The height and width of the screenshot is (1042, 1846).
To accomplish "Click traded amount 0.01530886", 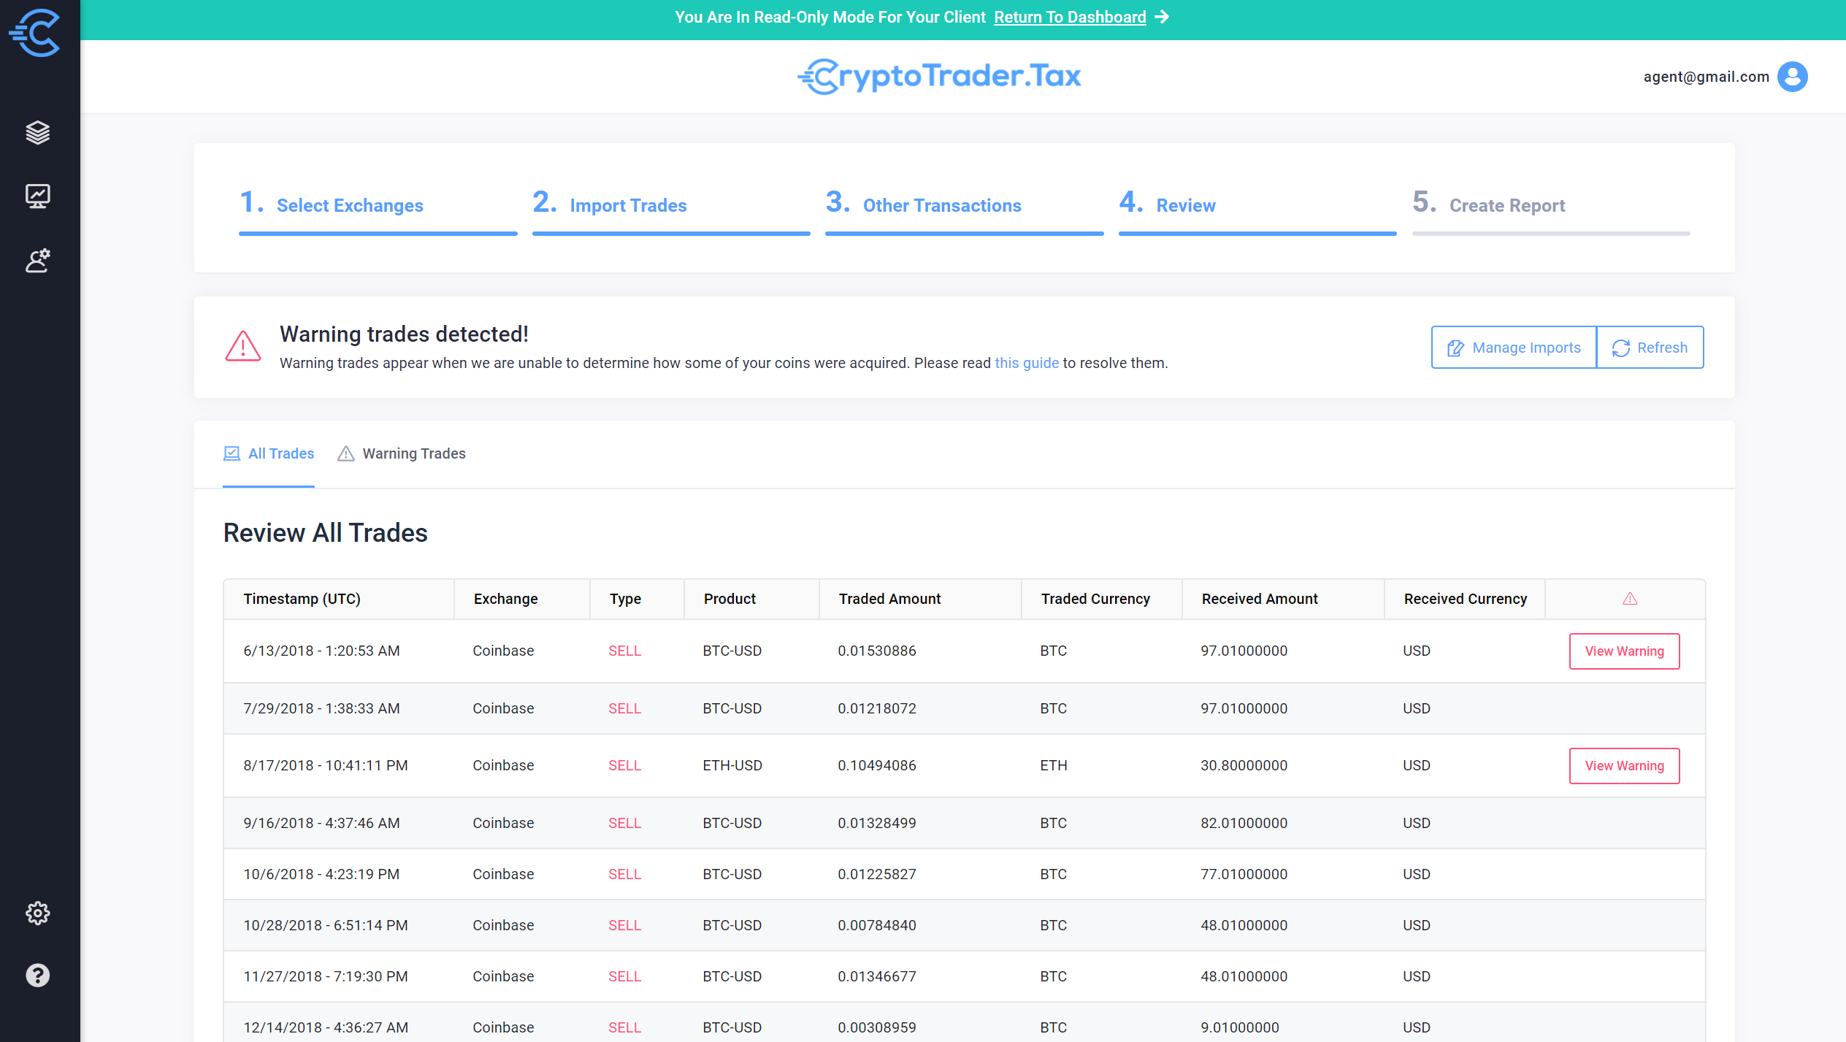I will pyautogui.click(x=877, y=651).
